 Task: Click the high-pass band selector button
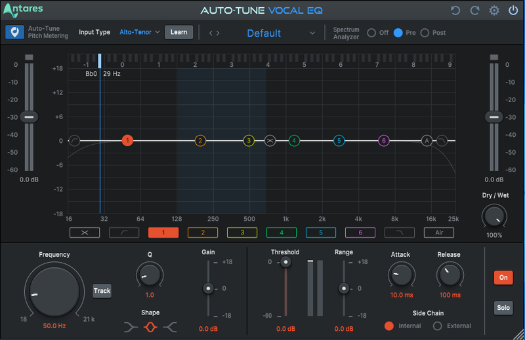pos(124,233)
